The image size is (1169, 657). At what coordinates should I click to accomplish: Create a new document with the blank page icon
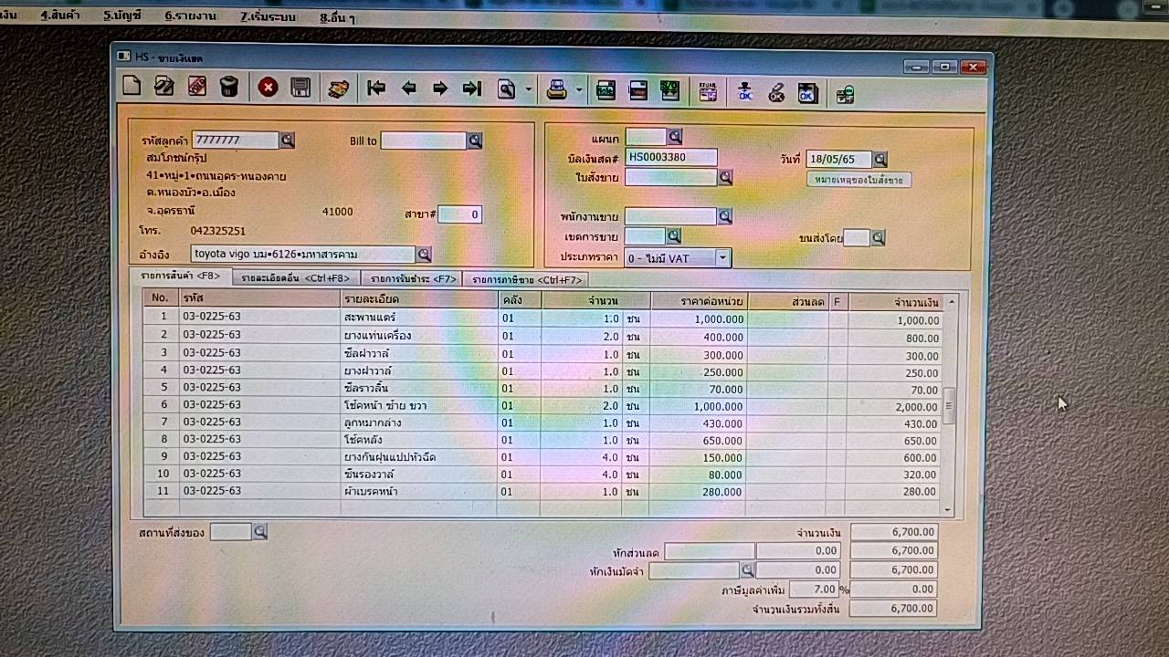tap(132, 87)
